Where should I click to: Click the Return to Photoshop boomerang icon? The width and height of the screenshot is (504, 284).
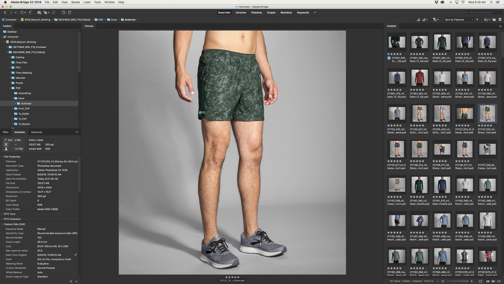pyautogui.click(x=30, y=12)
